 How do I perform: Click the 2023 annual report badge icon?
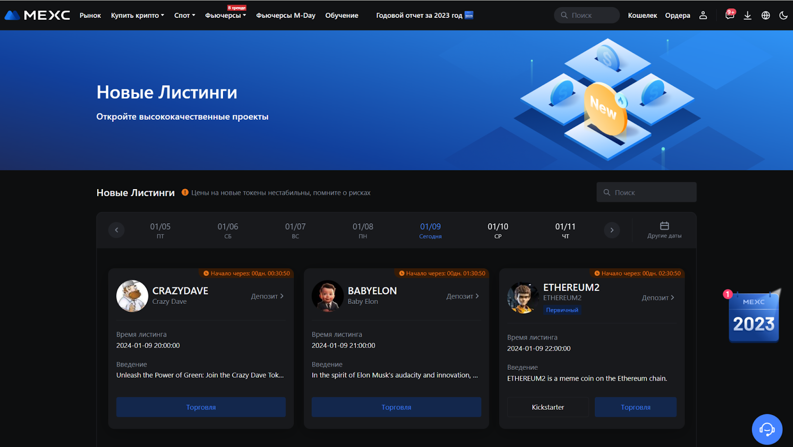click(469, 15)
